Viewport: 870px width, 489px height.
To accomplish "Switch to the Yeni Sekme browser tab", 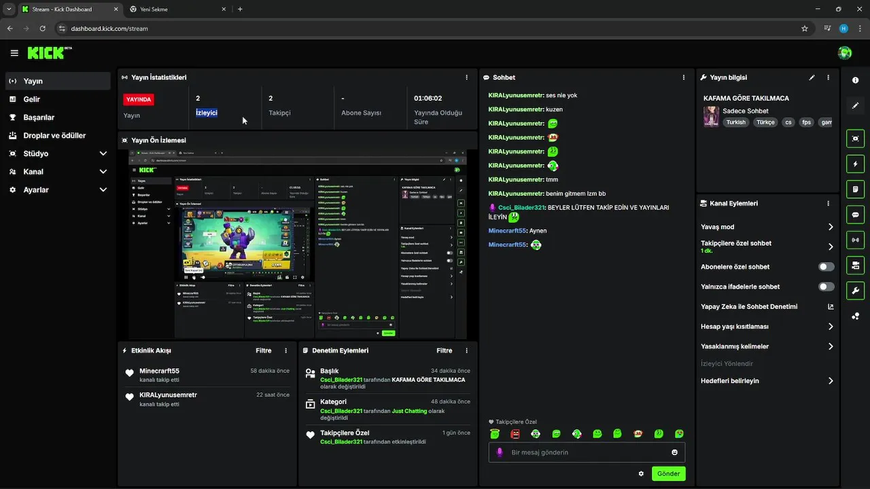I will pyautogui.click(x=177, y=10).
